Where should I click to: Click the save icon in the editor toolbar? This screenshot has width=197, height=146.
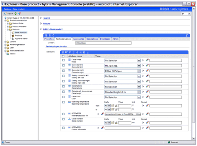pyautogui.click(x=46, y=35)
